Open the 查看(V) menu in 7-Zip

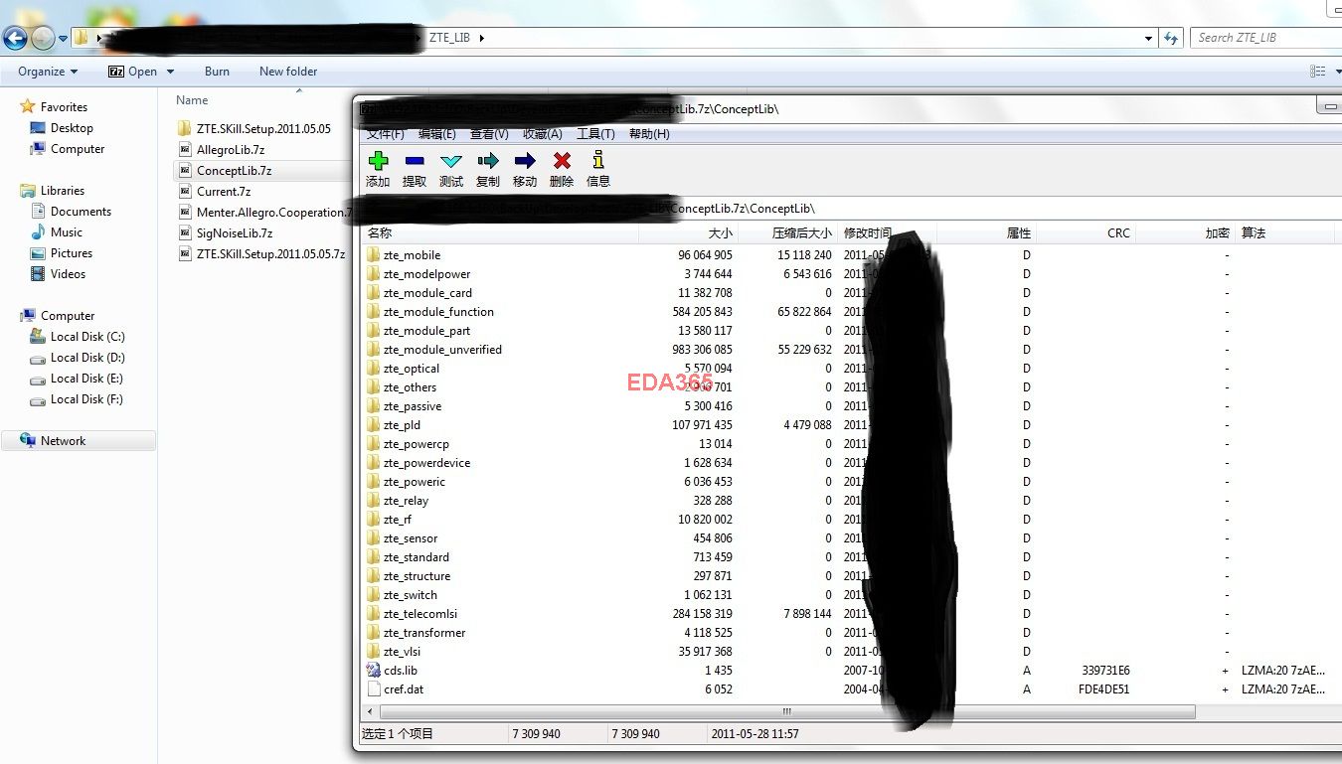[489, 134]
